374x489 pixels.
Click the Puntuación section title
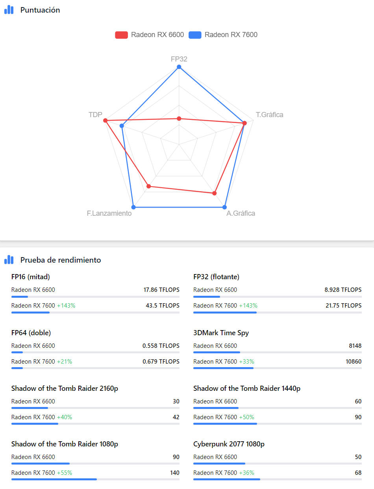[40, 10]
